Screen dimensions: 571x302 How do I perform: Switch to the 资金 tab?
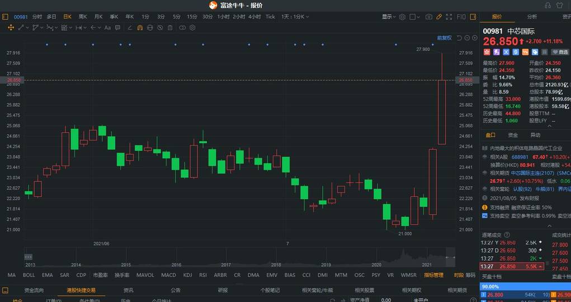point(513,135)
